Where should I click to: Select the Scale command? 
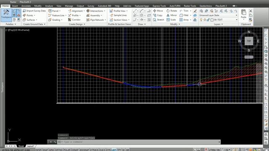tap(171, 20)
